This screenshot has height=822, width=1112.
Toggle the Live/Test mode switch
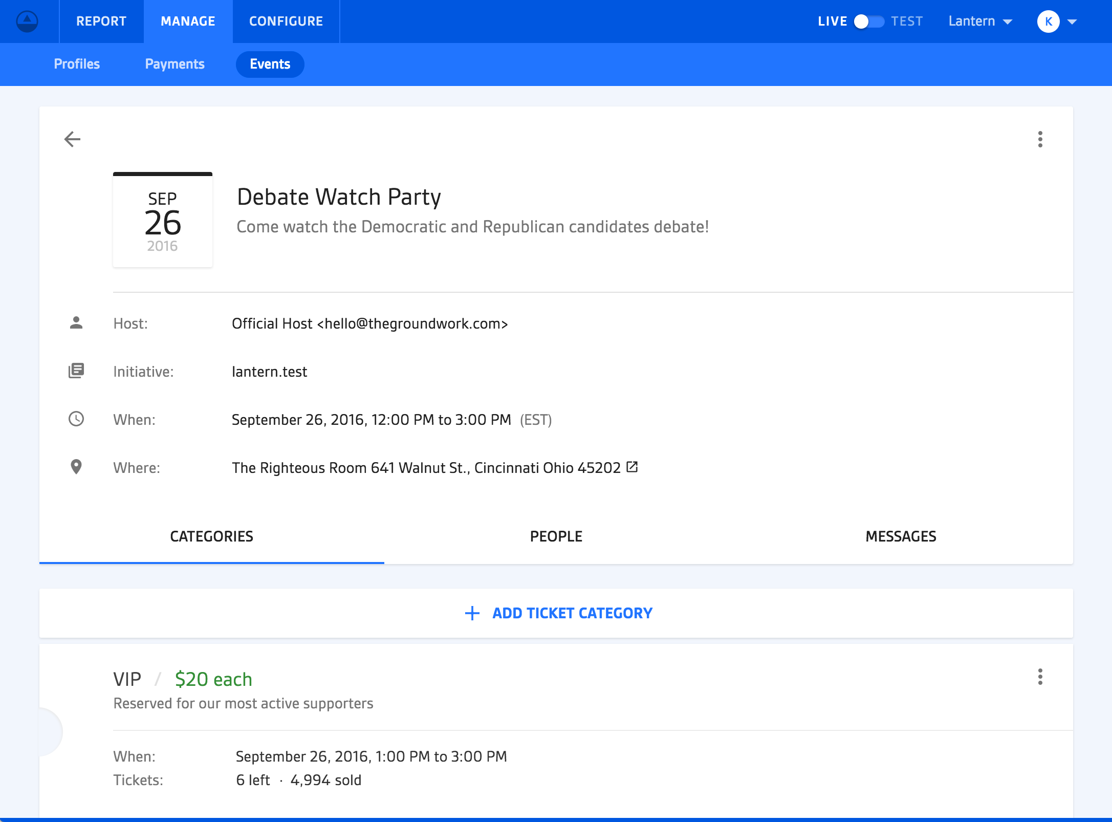click(868, 21)
